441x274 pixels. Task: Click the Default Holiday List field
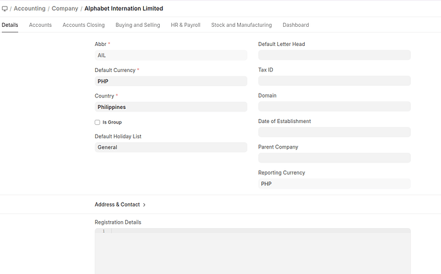click(170, 147)
